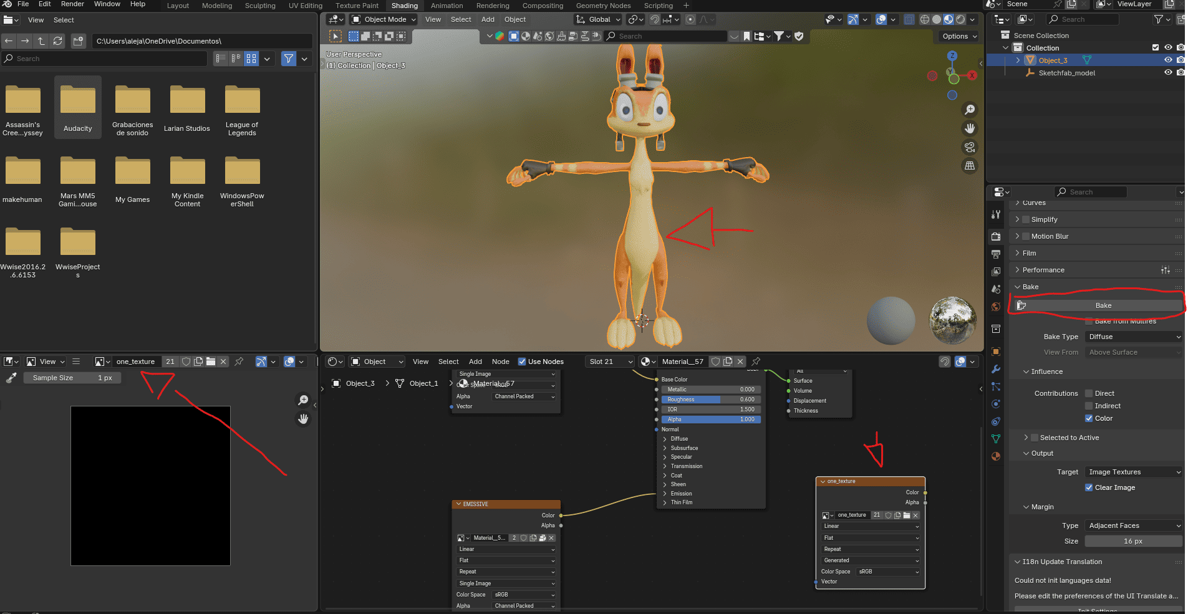Switch to the Compositing workspace tab
Viewport: 1188px width, 614px height.
click(x=543, y=6)
